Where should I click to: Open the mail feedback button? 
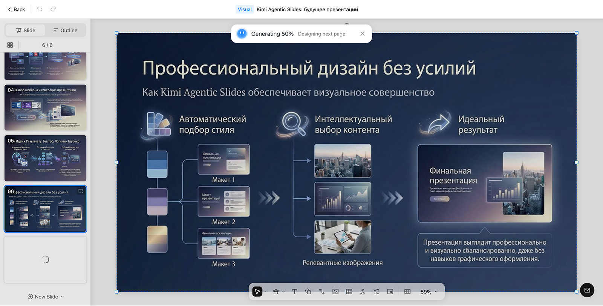point(587,290)
